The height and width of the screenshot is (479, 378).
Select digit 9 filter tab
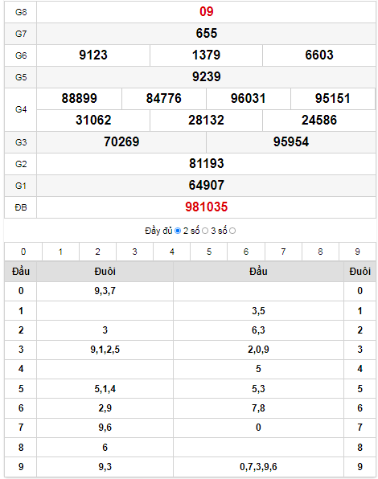pyautogui.click(x=357, y=252)
